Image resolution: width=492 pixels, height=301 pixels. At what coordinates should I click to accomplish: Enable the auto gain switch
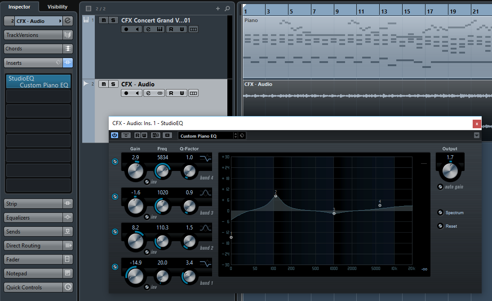tap(440, 187)
